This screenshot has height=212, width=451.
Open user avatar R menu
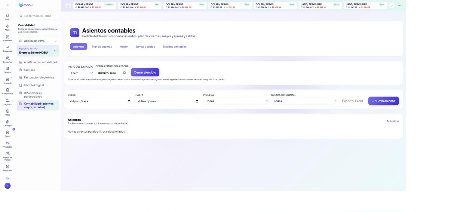[8, 186]
